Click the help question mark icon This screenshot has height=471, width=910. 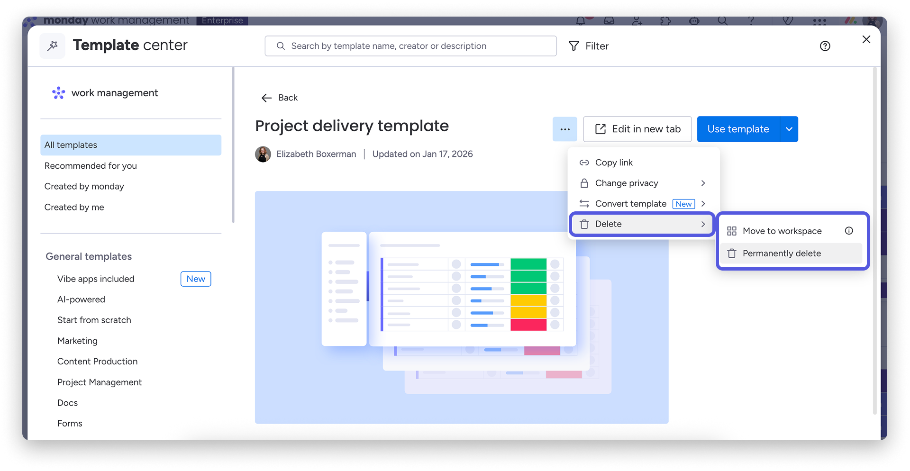[x=825, y=46]
